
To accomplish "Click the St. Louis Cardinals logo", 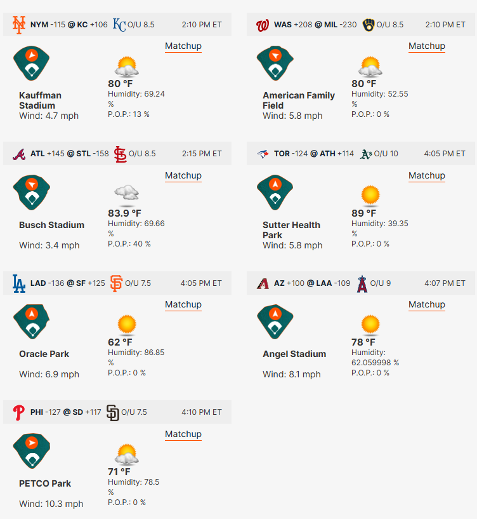I will (120, 154).
